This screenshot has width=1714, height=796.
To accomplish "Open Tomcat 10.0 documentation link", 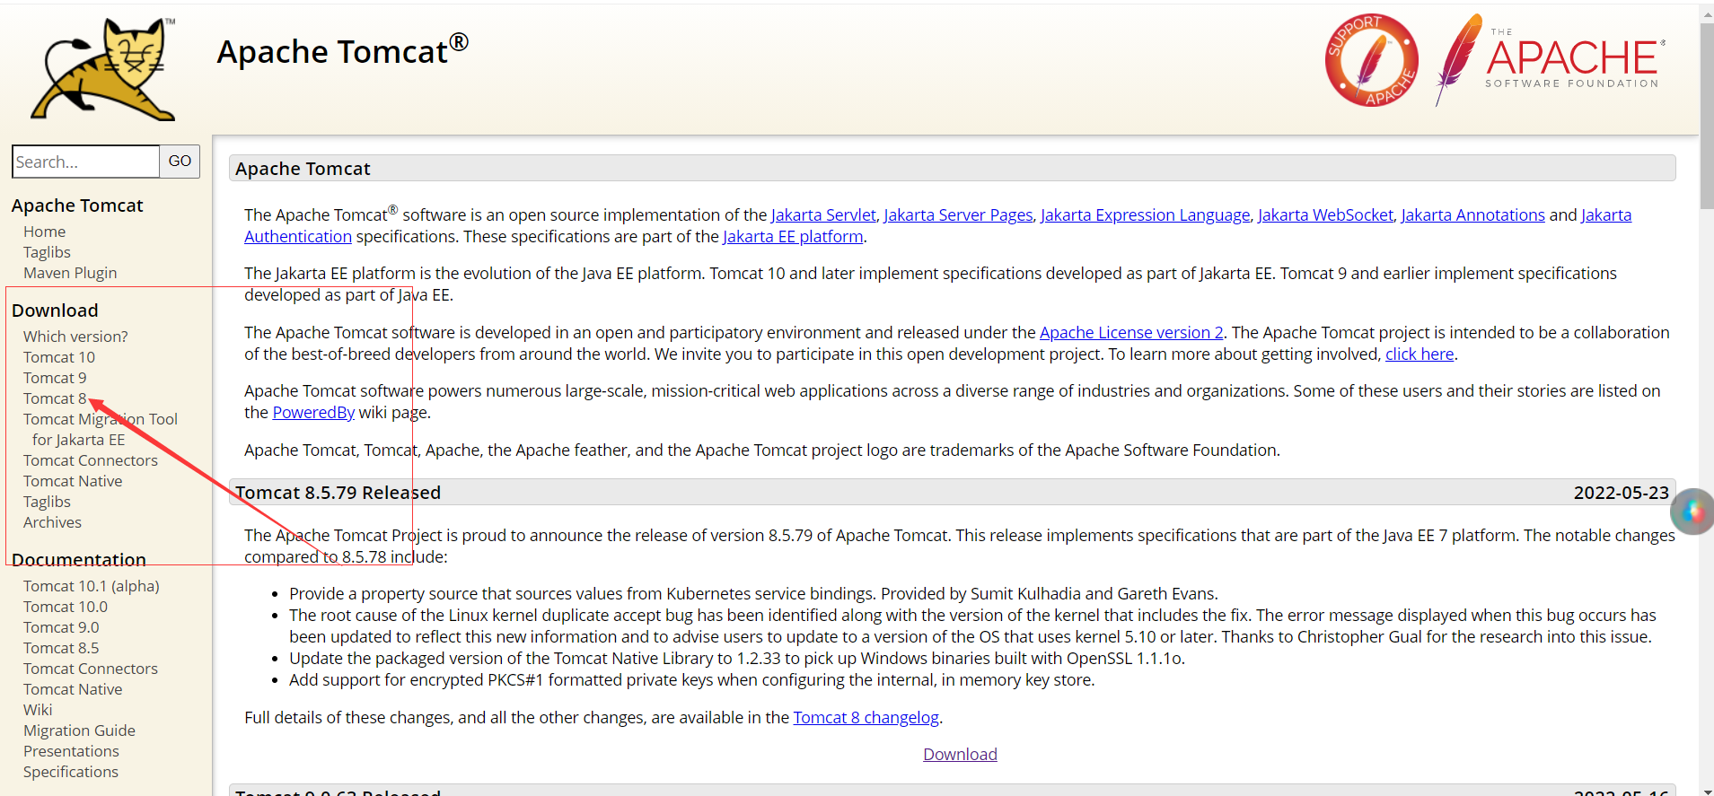I will [x=66, y=607].
